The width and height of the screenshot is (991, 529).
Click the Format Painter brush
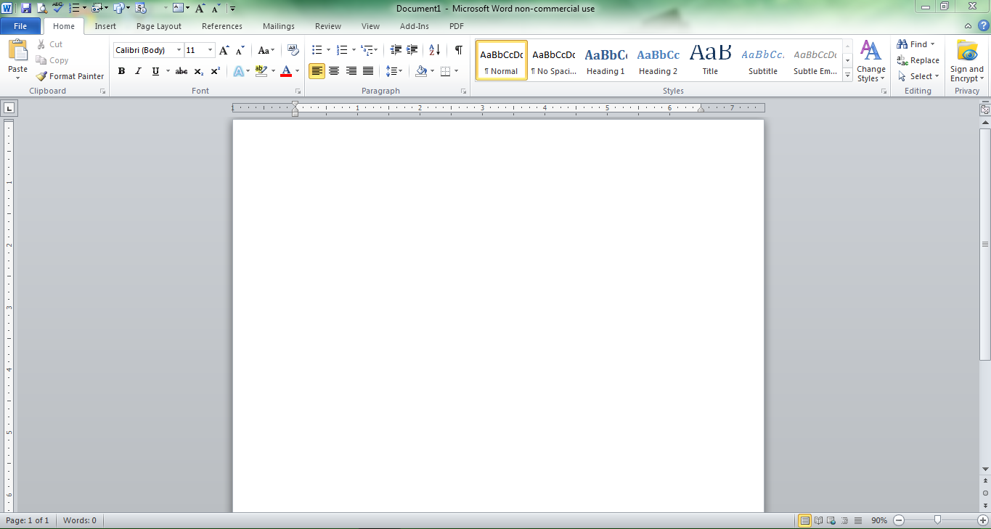[x=41, y=76]
